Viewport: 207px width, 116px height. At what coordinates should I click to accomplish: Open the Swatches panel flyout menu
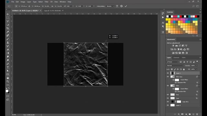click(200, 12)
